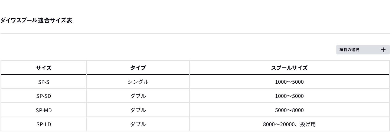Click the 8000～20000、投げ用 cell
The image size is (392, 136).
289,124
